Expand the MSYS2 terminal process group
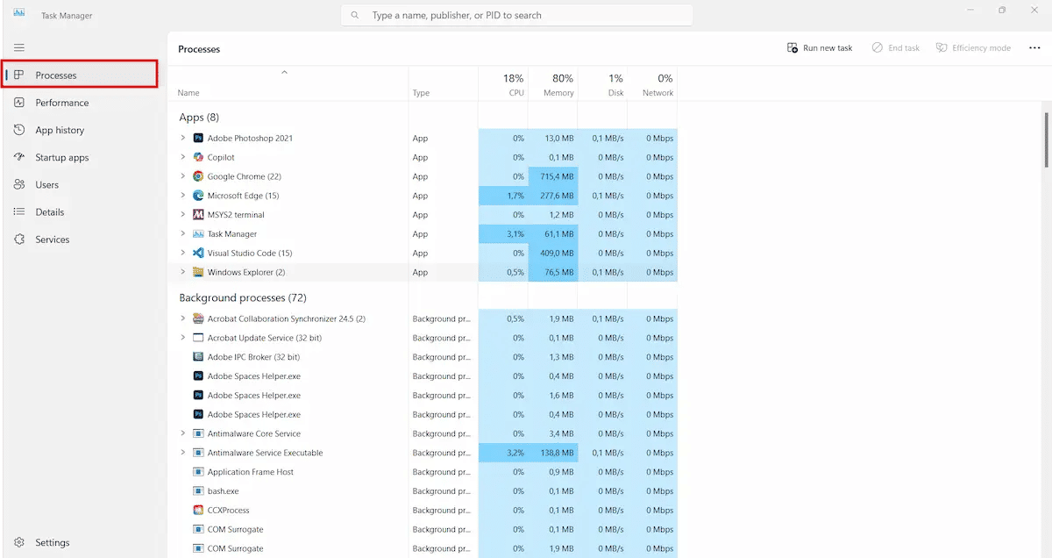Screen dimensions: 1052x558 pyautogui.click(x=182, y=215)
